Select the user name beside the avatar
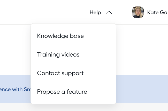Viewport: 168px width, 111px height. [x=157, y=12]
